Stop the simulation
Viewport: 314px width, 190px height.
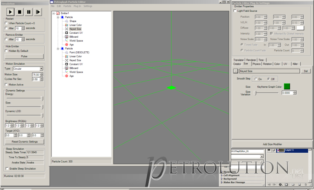20,12
